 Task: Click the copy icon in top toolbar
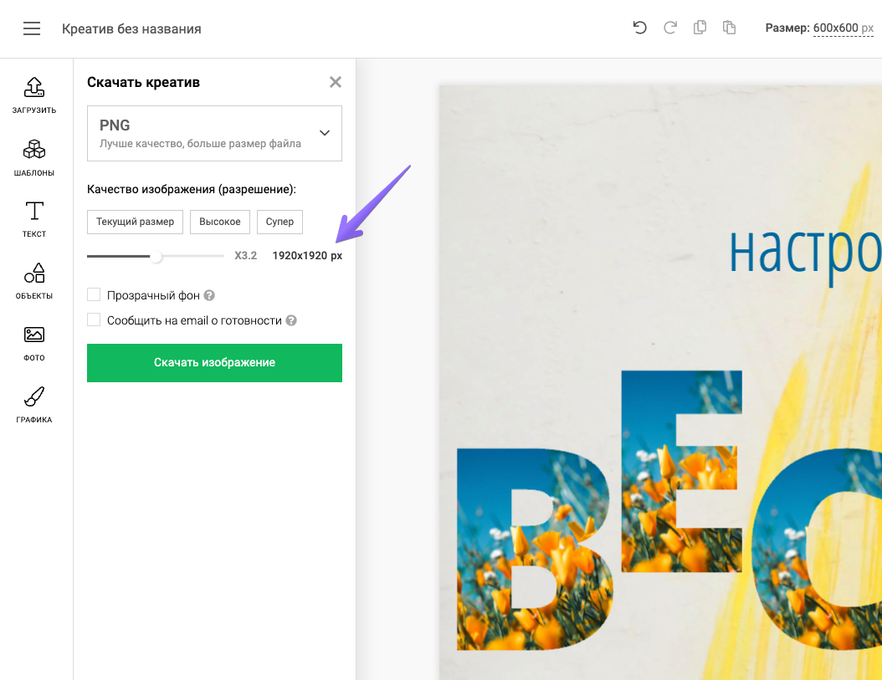click(700, 28)
